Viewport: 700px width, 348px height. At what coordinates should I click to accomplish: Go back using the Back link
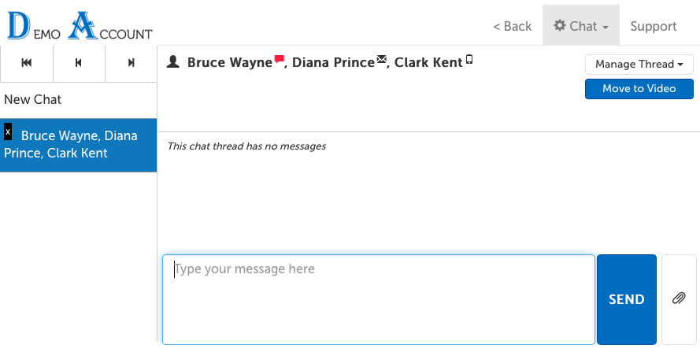tap(512, 26)
